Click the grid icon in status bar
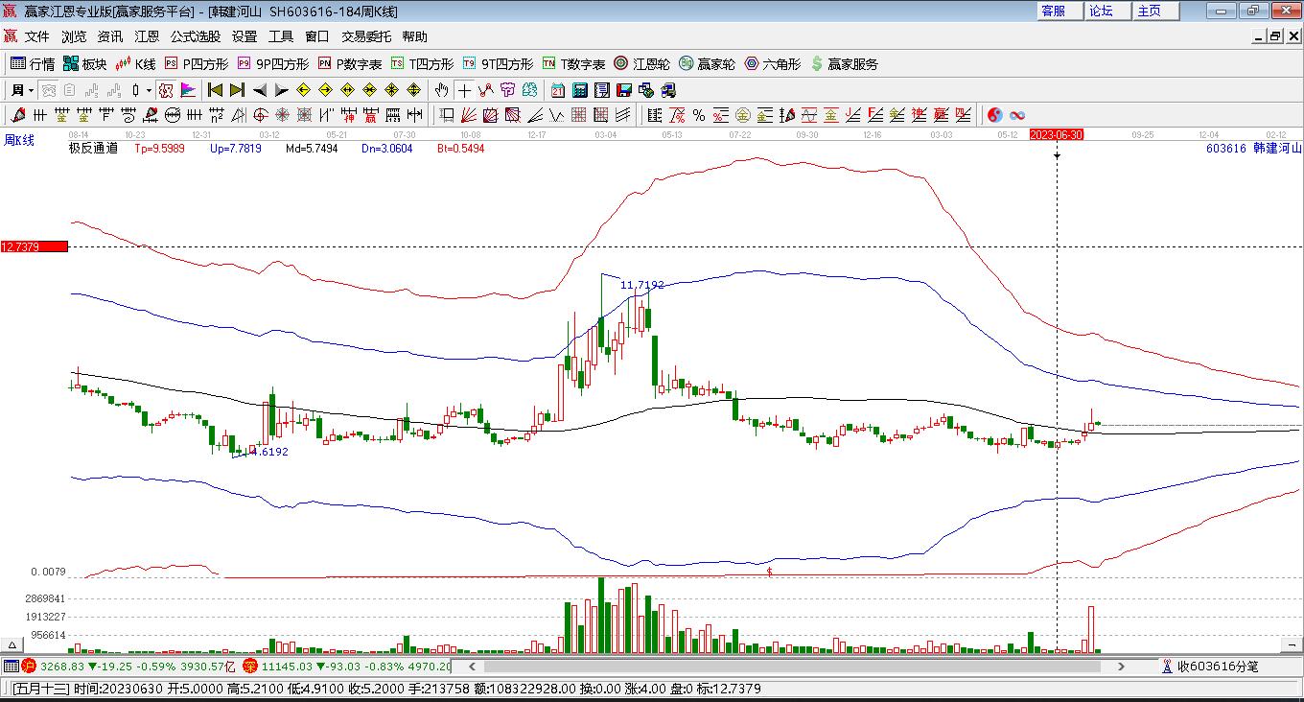 coord(11,666)
